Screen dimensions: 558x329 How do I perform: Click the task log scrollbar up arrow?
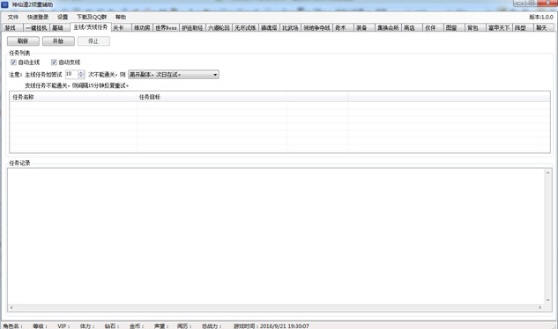(547, 172)
